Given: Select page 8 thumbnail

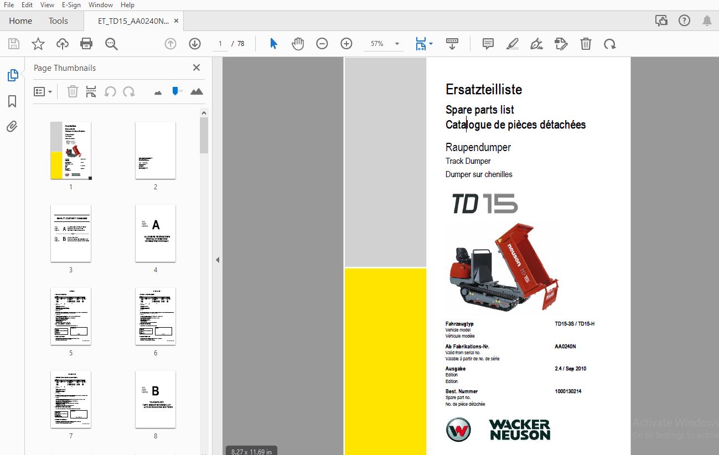Looking at the screenshot, I should (x=156, y=400).
